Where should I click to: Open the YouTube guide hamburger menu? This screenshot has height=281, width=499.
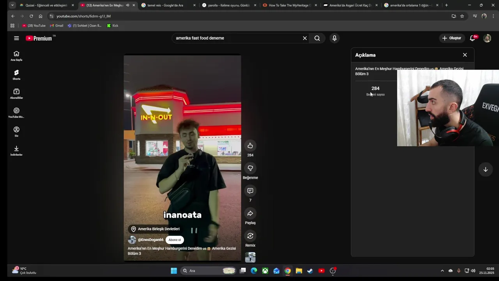coord(16,38)
